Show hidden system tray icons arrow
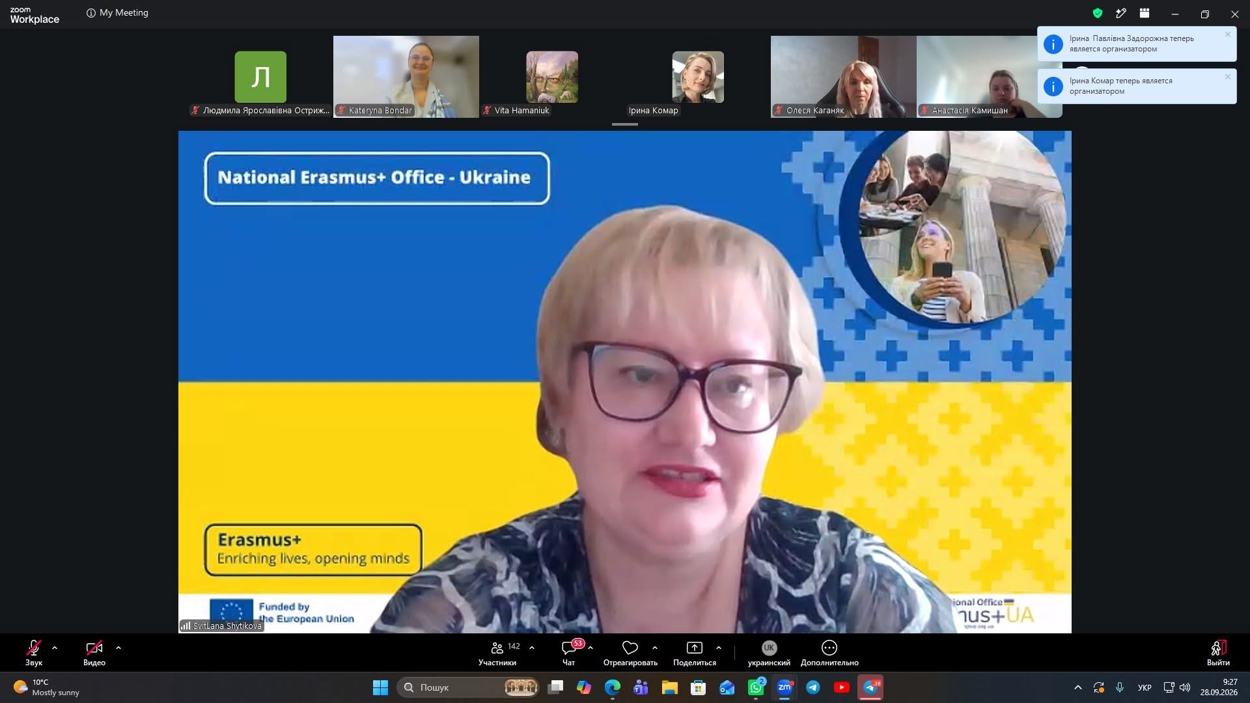1250x703 pixels. coord(1078,687)
